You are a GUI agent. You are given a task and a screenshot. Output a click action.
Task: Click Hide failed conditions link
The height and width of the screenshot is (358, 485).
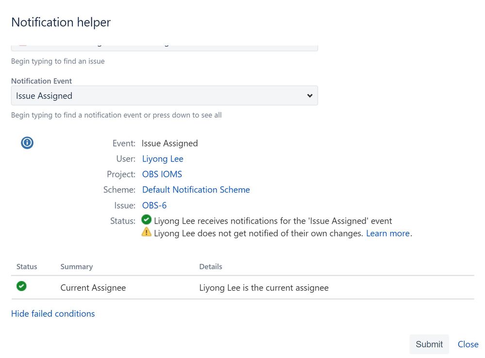pos(53,313)
